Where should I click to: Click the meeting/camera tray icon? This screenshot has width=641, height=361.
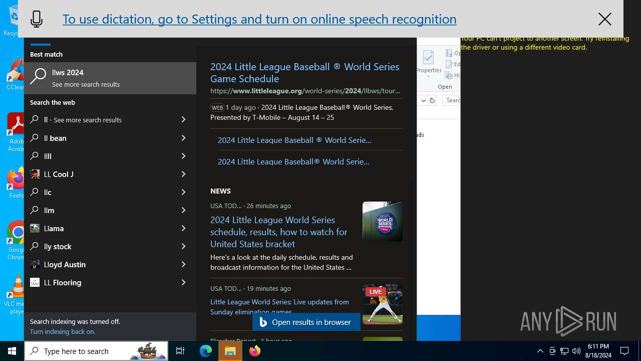[552, 351]
